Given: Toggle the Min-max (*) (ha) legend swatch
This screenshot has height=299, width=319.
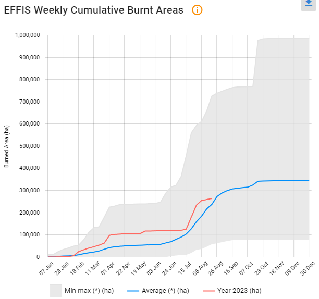Looking at the screenshot, I should (x=56, y=291).
